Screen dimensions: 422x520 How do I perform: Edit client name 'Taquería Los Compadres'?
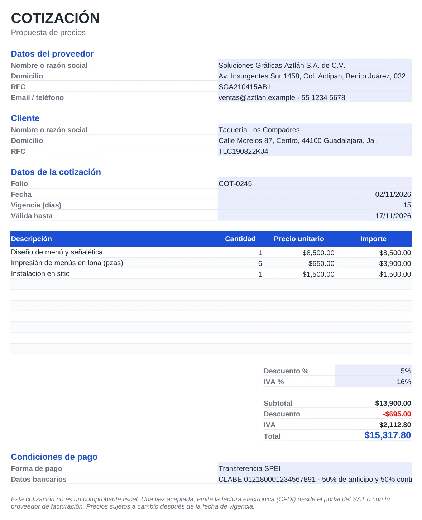[315, 129]
